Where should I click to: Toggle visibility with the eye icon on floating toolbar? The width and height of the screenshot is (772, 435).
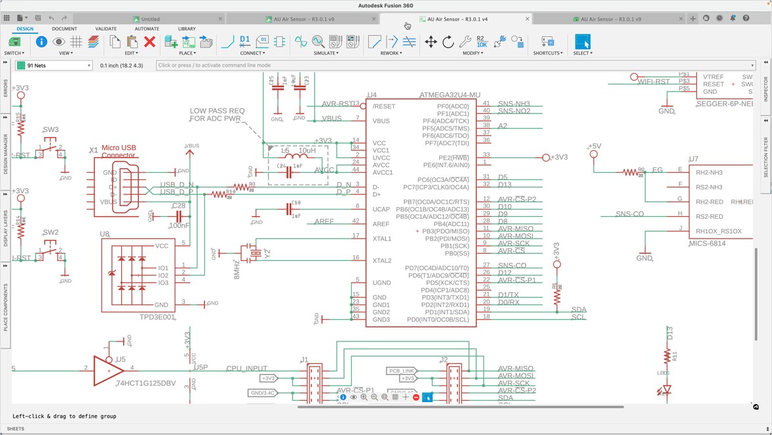pyautogui.click(x=354, y=397)
